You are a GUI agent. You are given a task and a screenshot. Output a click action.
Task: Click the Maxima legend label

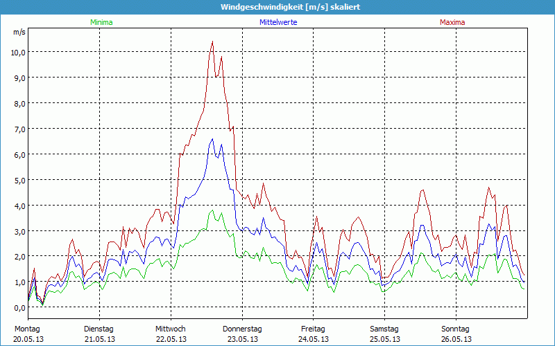452,22
